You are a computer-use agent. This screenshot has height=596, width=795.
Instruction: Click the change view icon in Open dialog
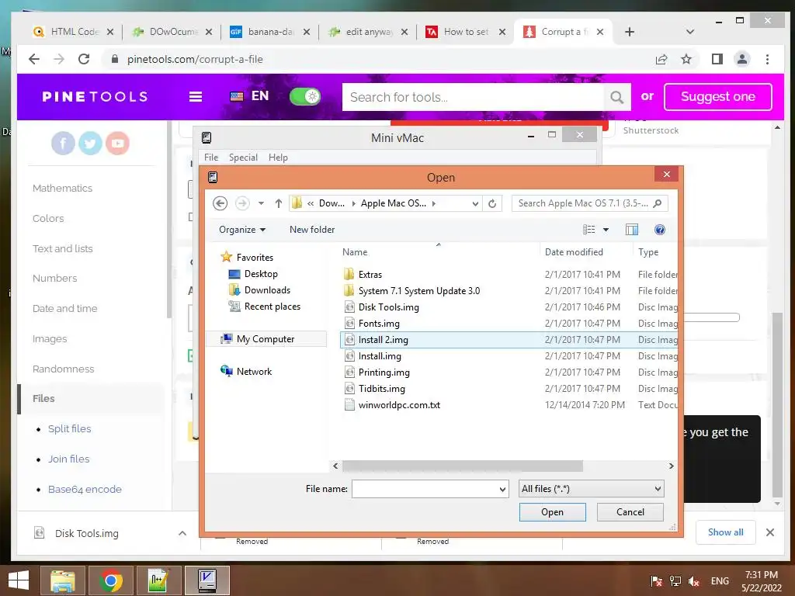tap(588, 230)
